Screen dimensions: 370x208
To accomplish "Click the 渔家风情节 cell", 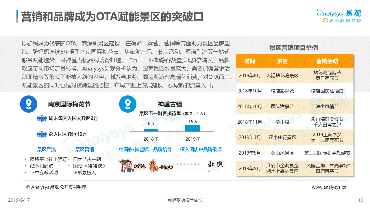I will tap(327, 107).
